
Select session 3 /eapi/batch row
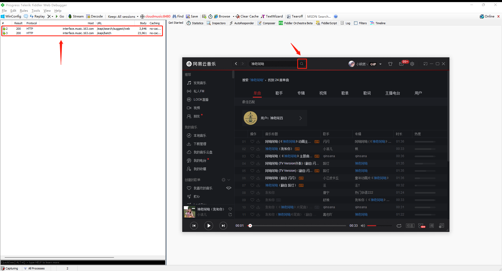point(82,33)
